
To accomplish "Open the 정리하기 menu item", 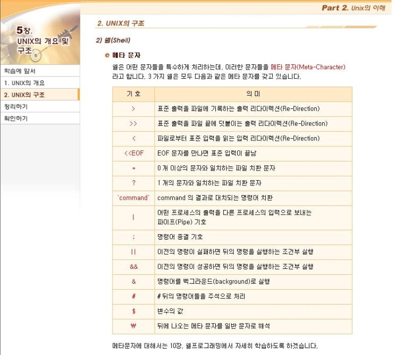I will coord(40,106).
